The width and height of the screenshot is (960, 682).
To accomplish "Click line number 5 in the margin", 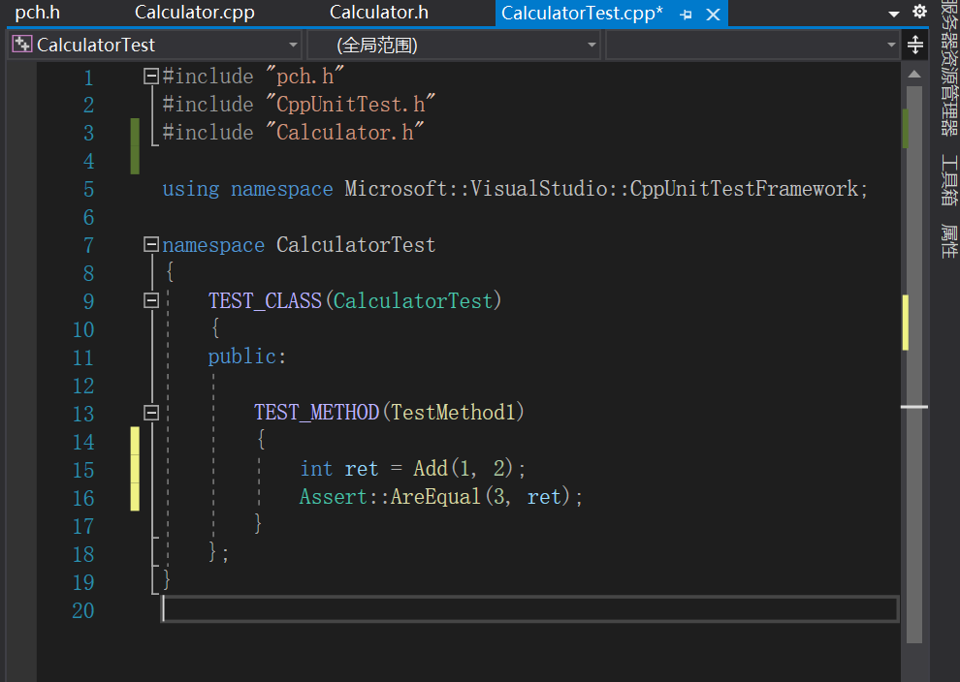I will 89,189.
